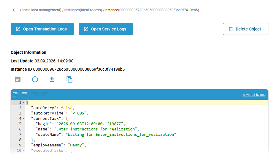
Task: Click the copy to clipboard icon
Action: click(x=69, y=79)
